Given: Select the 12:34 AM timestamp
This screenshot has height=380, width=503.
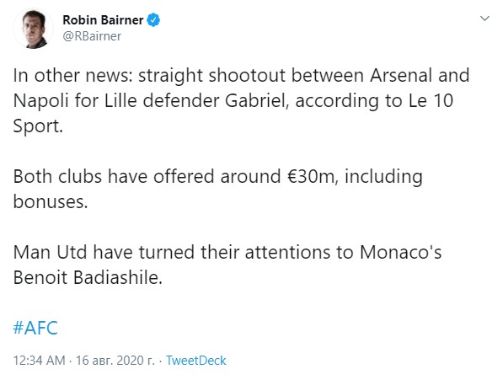Looking at the screenshot, I should click(39, 361).
